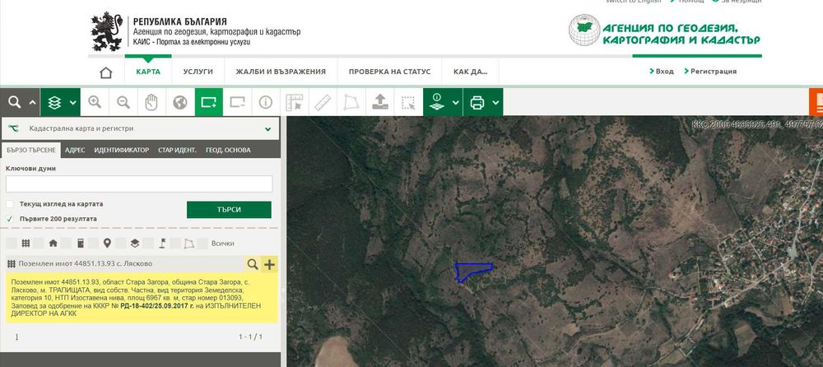Tick the checkbox before the polygon filter
The height and width of the screenshot is (367, 823).
[175, 244]
